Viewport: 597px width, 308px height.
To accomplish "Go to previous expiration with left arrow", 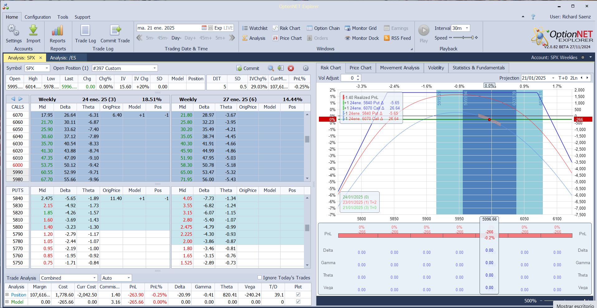I will 13,99.
